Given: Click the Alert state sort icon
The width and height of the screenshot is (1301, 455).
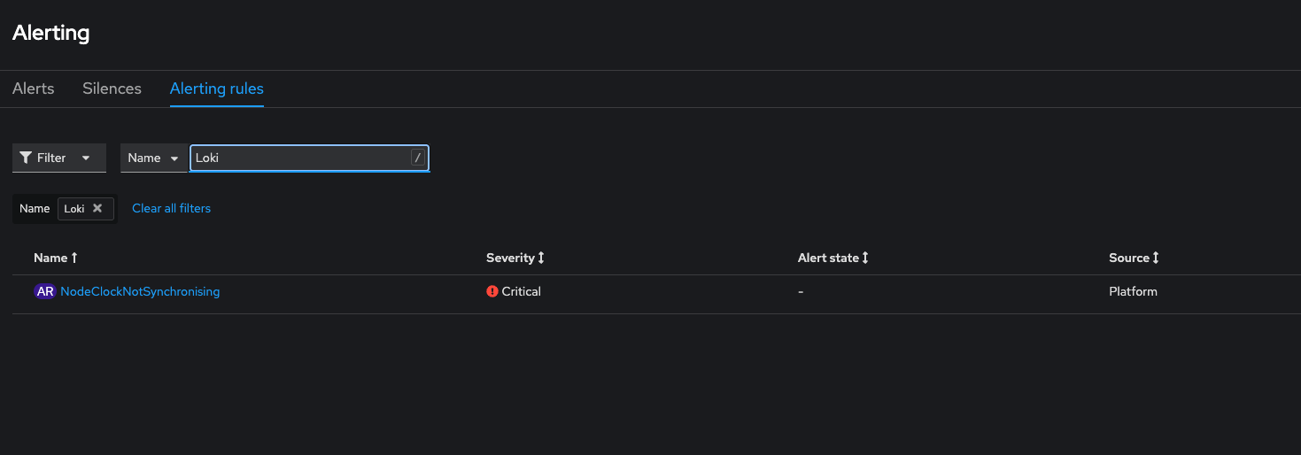Looking at the screenshot, I should click(x=865, y=258).
